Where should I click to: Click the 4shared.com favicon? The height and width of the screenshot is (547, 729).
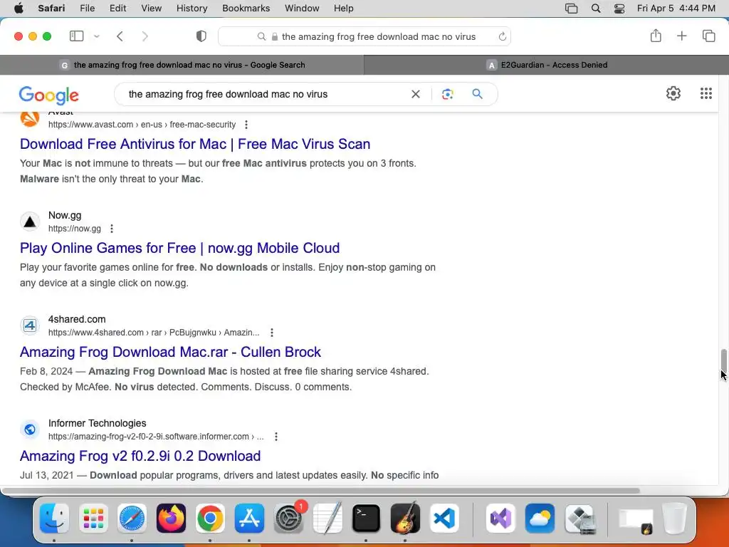pos(30,325)
